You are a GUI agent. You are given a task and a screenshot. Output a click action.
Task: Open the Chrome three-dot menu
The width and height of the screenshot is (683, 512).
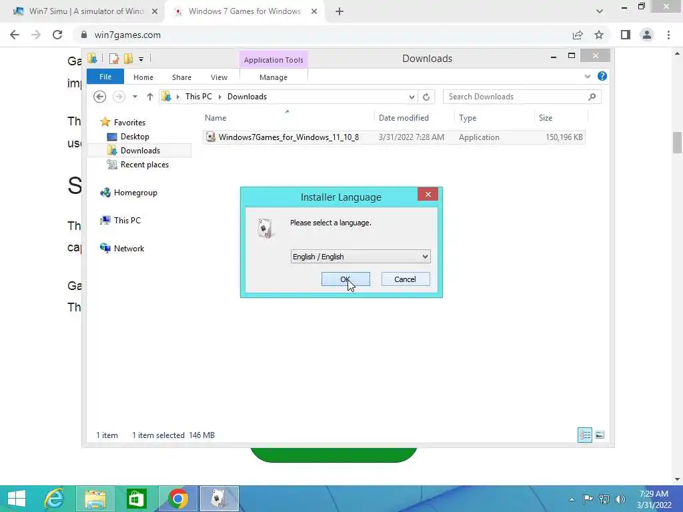(668, 35)
